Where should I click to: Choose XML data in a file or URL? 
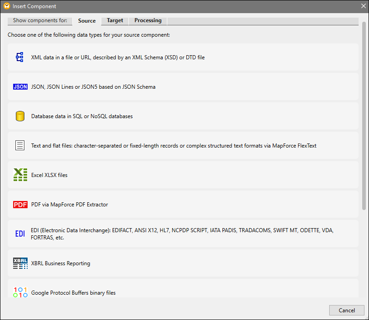tap(118, 57)
